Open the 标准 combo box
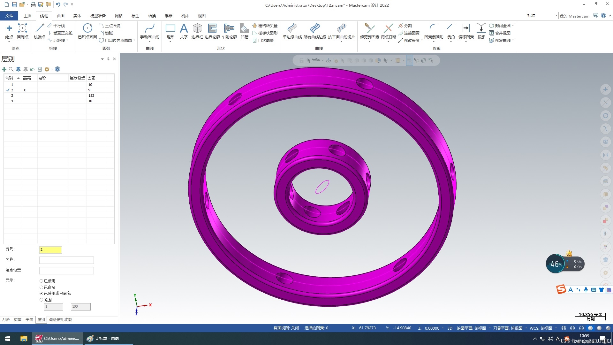613x345 pixels. tap(542, 16)
